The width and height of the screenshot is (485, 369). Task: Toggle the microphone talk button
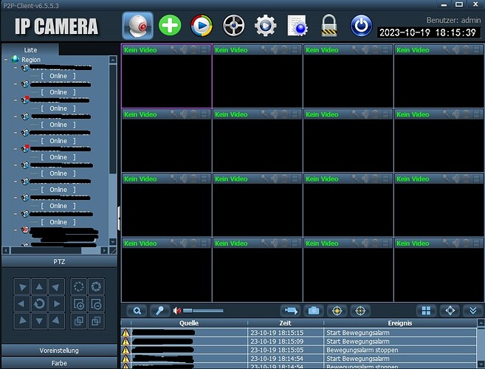coord(159,311)
